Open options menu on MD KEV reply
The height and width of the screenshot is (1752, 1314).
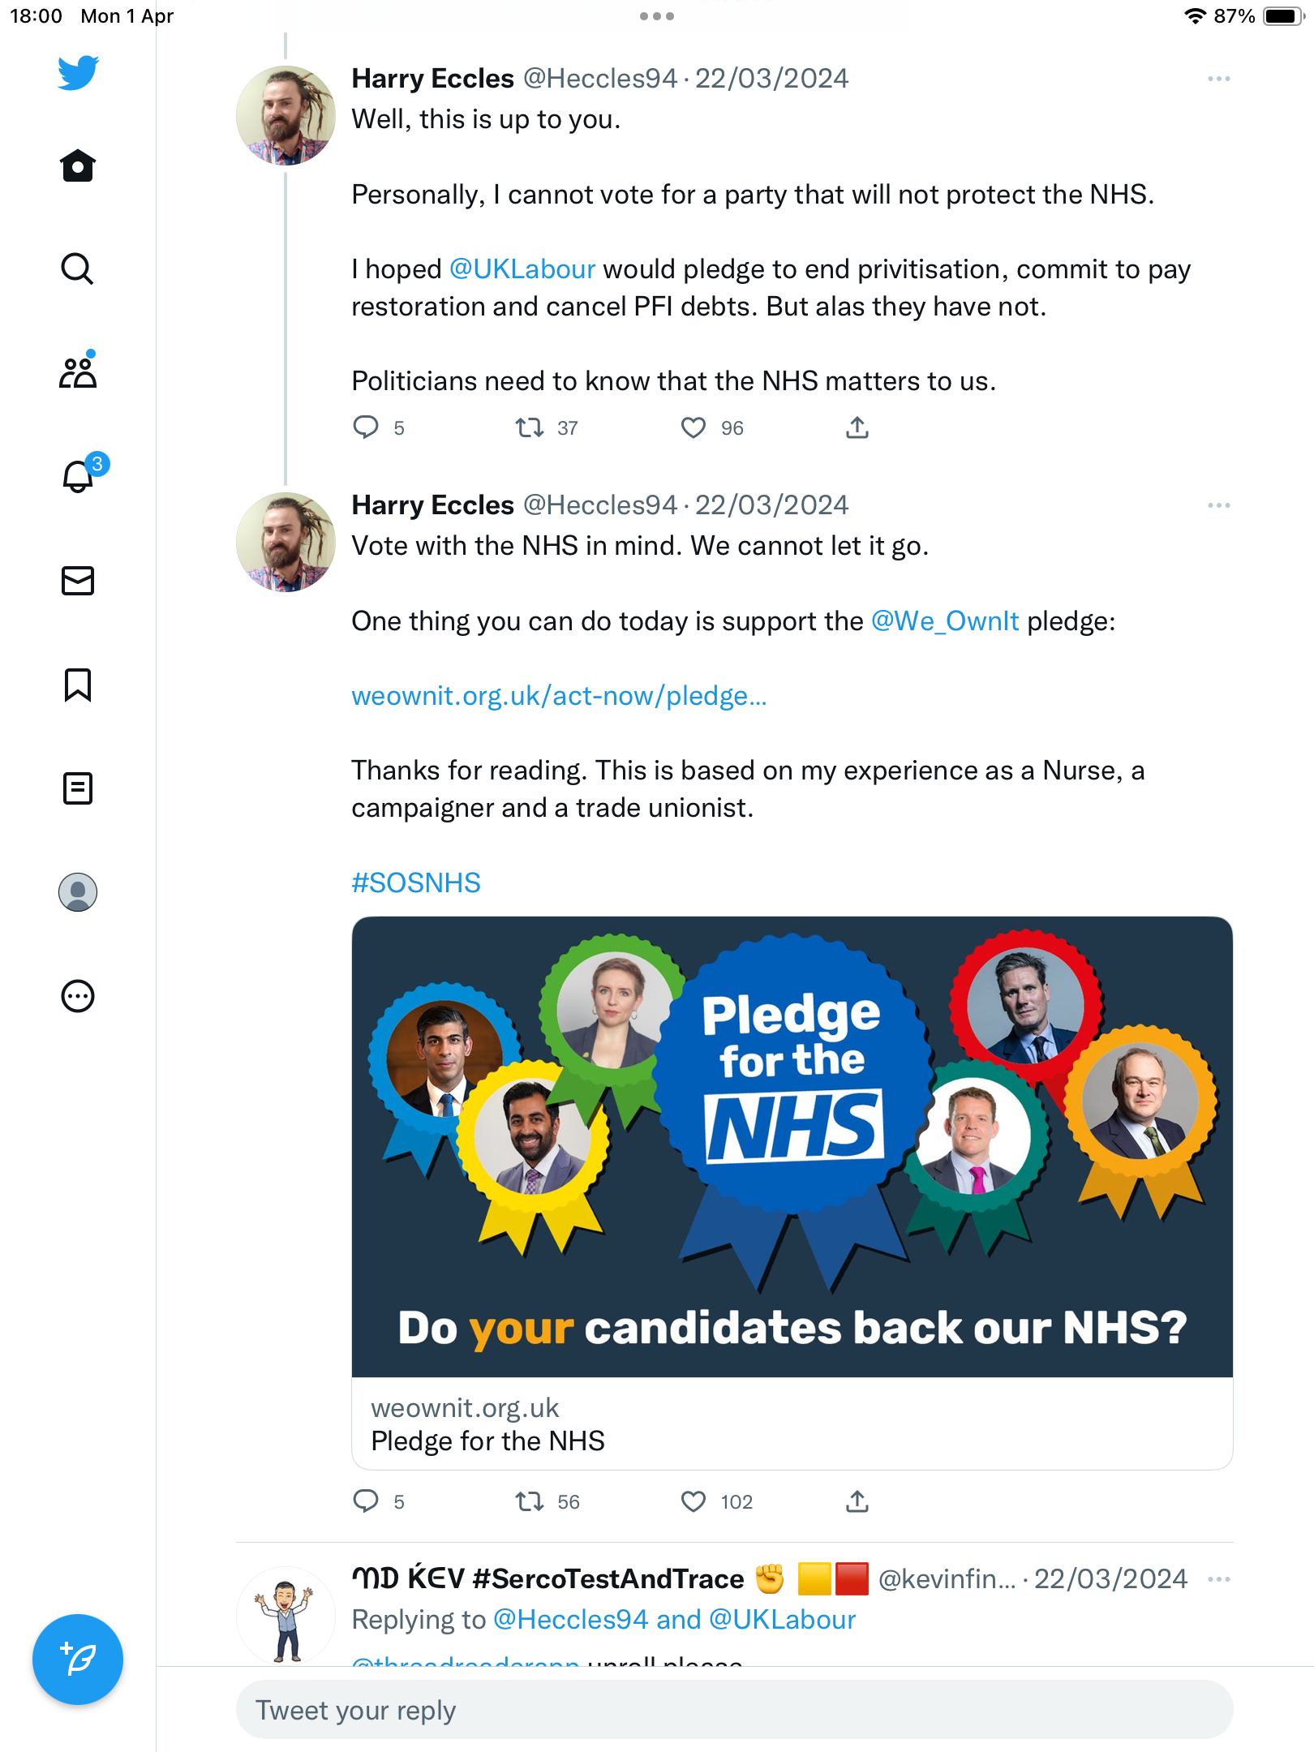pos(1218,1578)
